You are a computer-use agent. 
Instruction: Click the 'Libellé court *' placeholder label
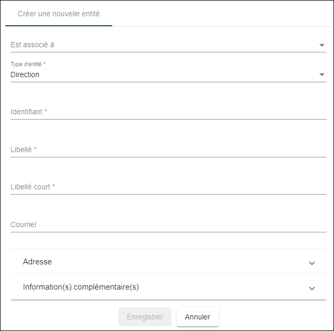33,187
